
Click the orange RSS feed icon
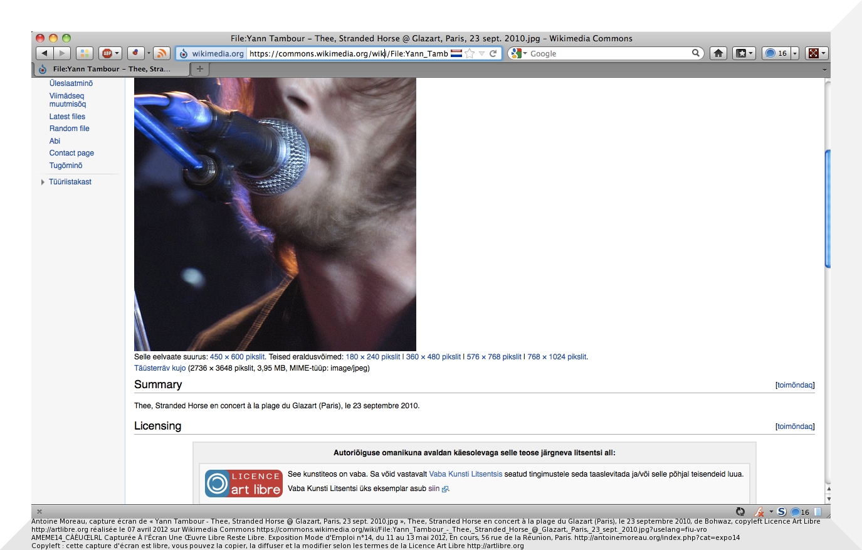[162, 53]
